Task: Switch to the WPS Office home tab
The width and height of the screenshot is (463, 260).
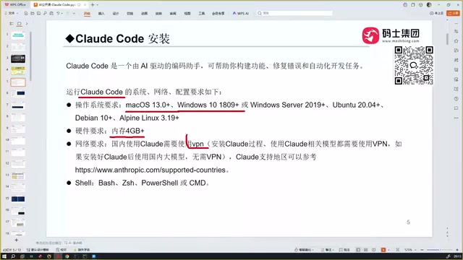Action: (x=15, y=5)
